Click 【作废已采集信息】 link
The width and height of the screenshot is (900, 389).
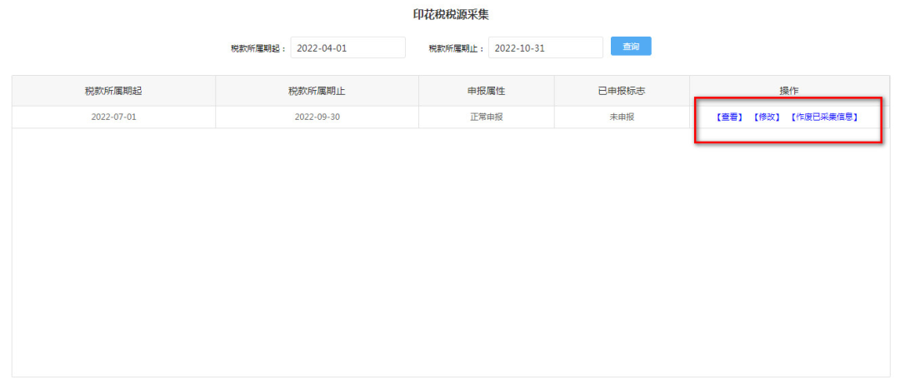(x=823, y=117)
